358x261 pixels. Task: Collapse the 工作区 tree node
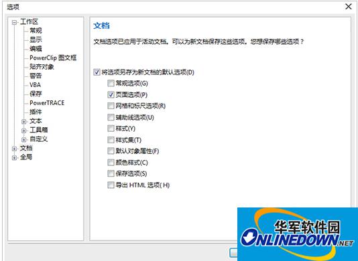[15, 22]
